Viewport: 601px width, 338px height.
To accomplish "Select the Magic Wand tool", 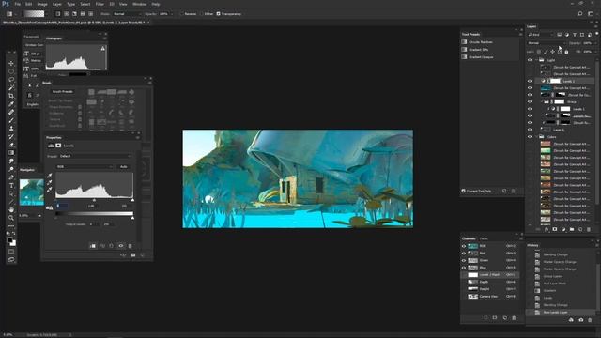I will [x=11, y=87].
